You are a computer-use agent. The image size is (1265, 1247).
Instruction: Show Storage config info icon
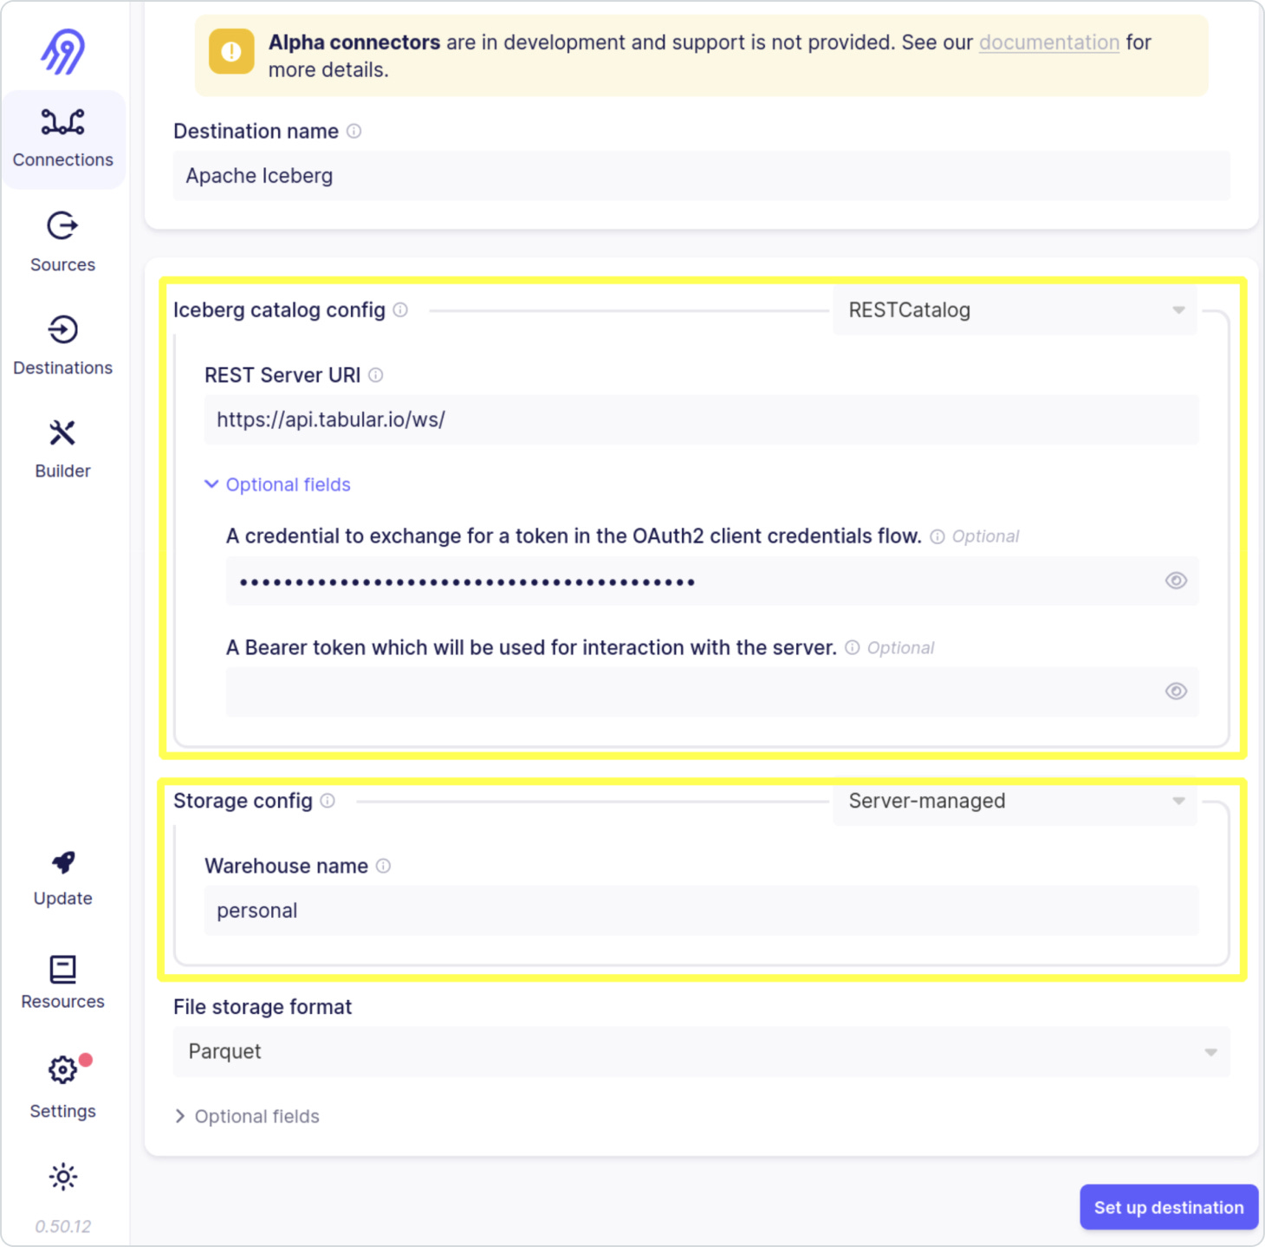click(328, 801)
